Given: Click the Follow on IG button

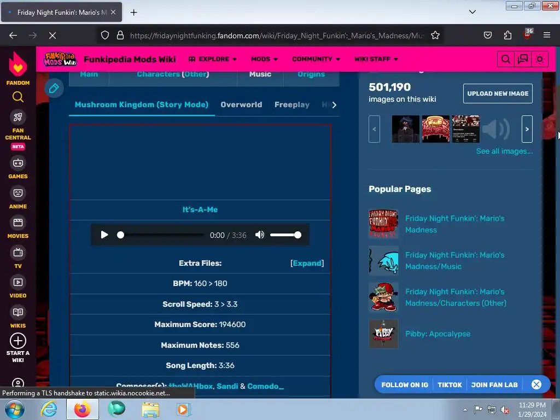Looking at the screenshot, I should click(405, 384).
